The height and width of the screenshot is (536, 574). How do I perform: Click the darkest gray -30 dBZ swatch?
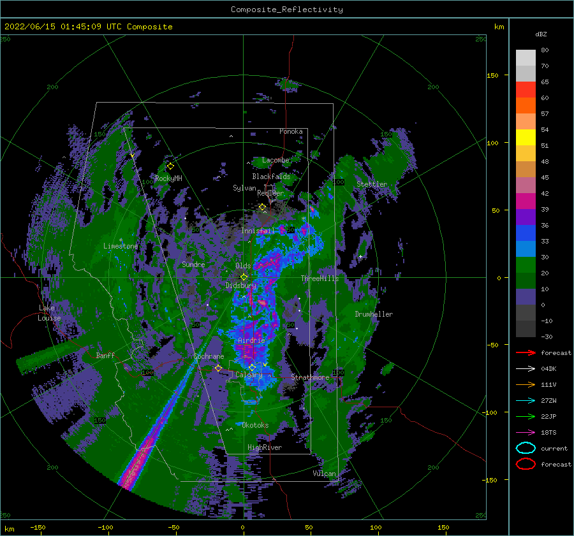tap(526, 329)
